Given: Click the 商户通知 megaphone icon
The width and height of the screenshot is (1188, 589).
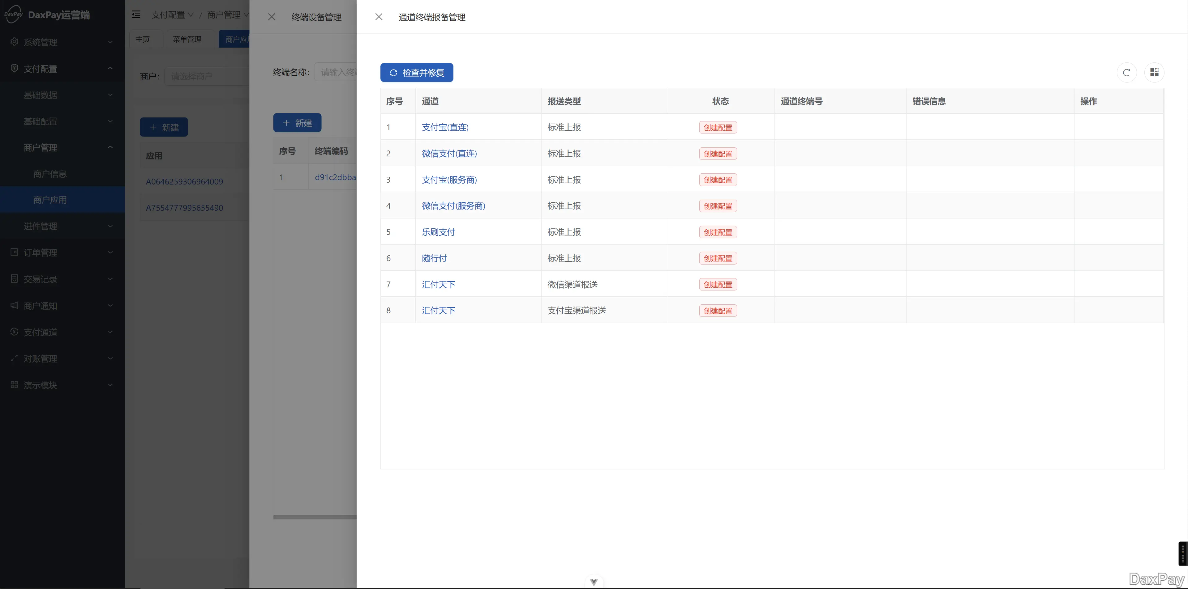Looking at the screenshot, I should [14, 306].
